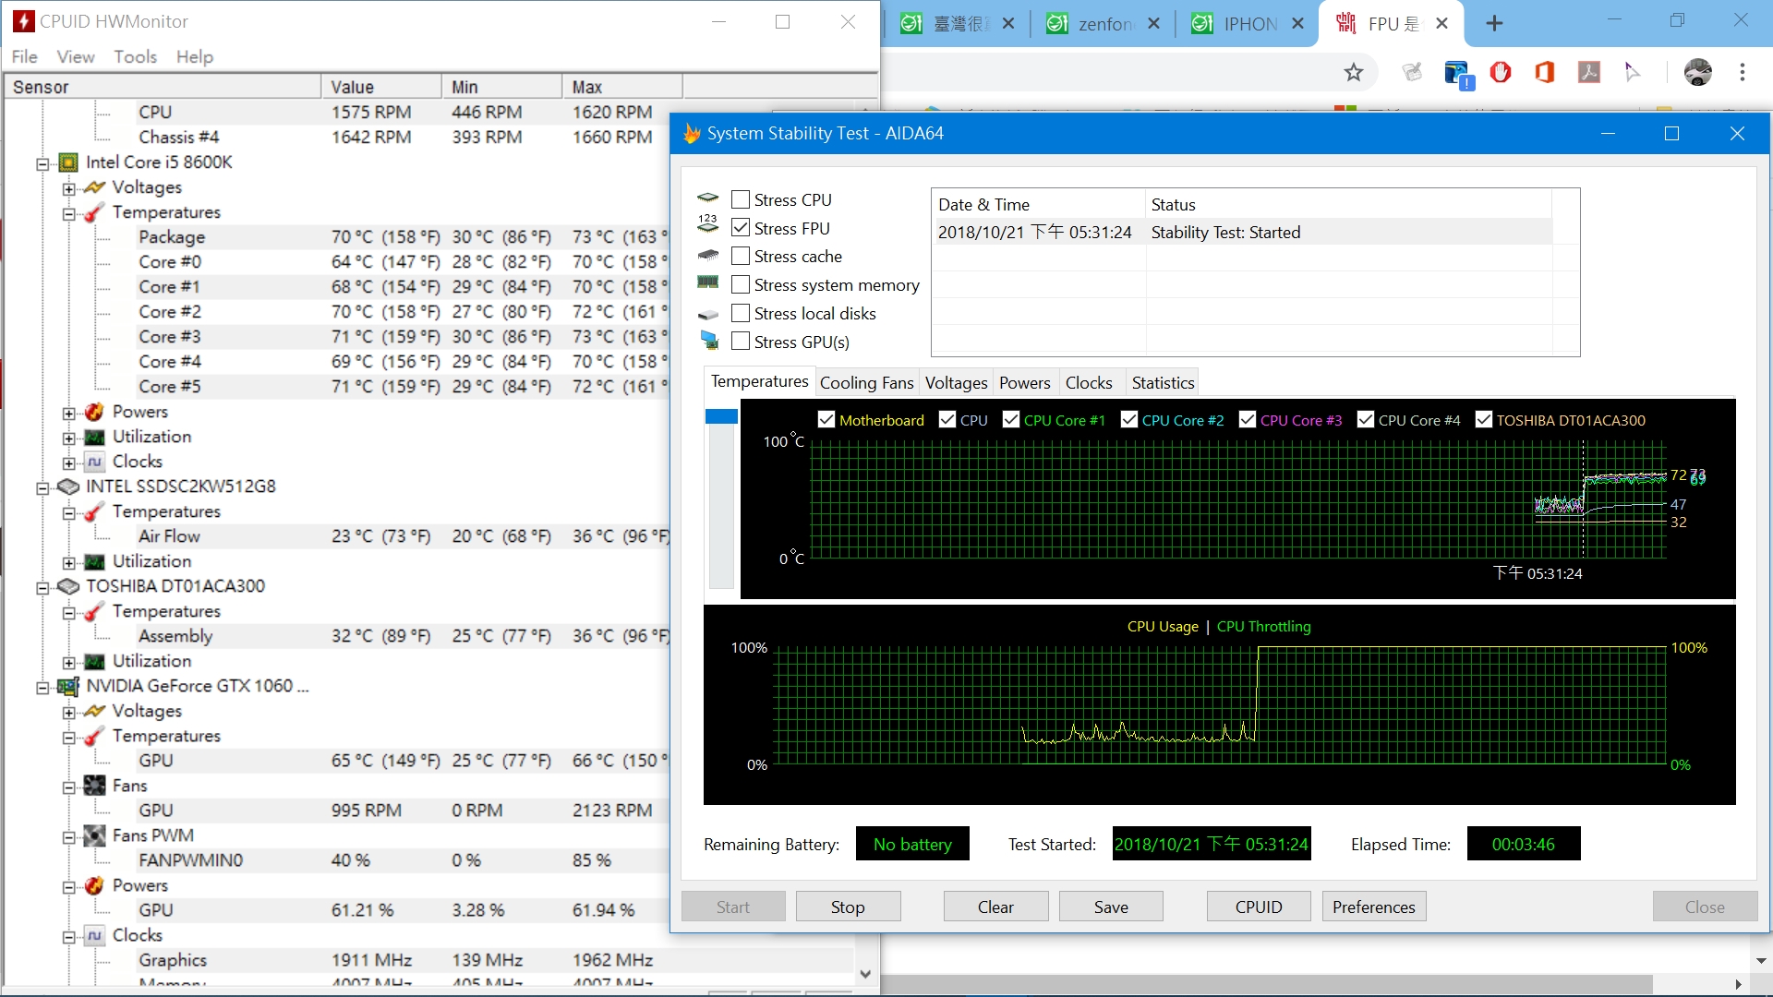This screenshot has height=997, width=1773.
Task: Bookmark this page with the star icon
Action: (1354, 72)
